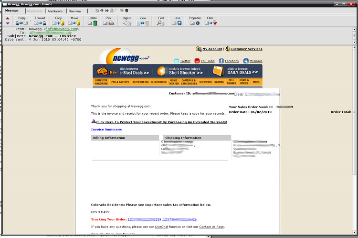Click the traffic light icon in tab bar
Screen dimensions: 358x238
pyautogui.click(x=126, y=11)
